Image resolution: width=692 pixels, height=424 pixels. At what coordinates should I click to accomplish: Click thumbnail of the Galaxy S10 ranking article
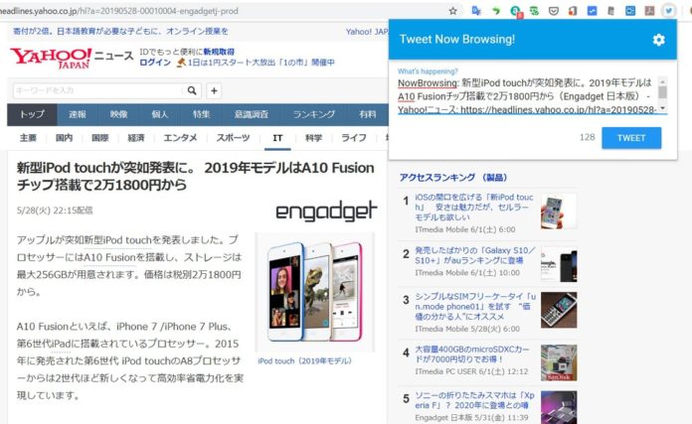559,264
